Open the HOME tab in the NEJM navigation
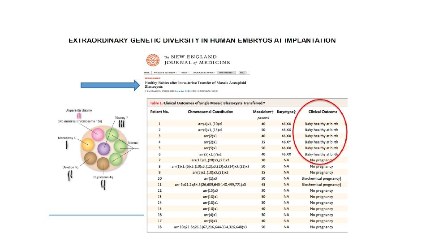Viewport: 430px width, 242px height. tap(147, 73)
